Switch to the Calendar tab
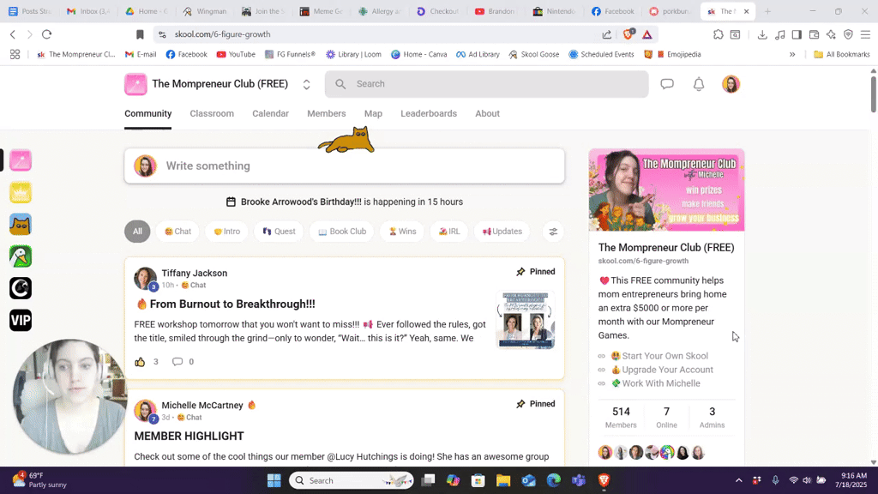Screen dimensions: 878x494 tap(270, 114)
